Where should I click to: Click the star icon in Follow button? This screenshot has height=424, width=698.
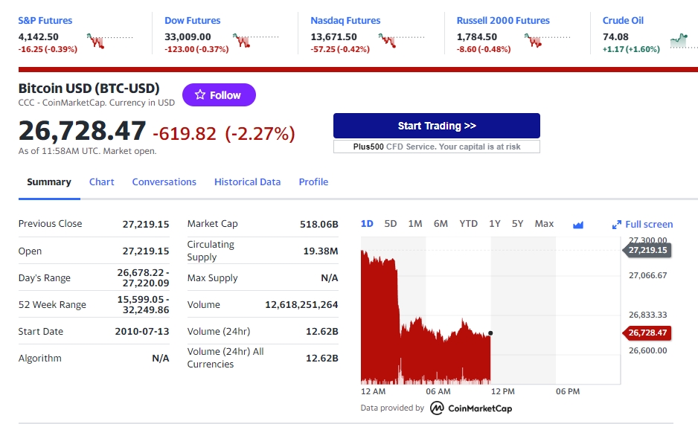coord(200,94)
